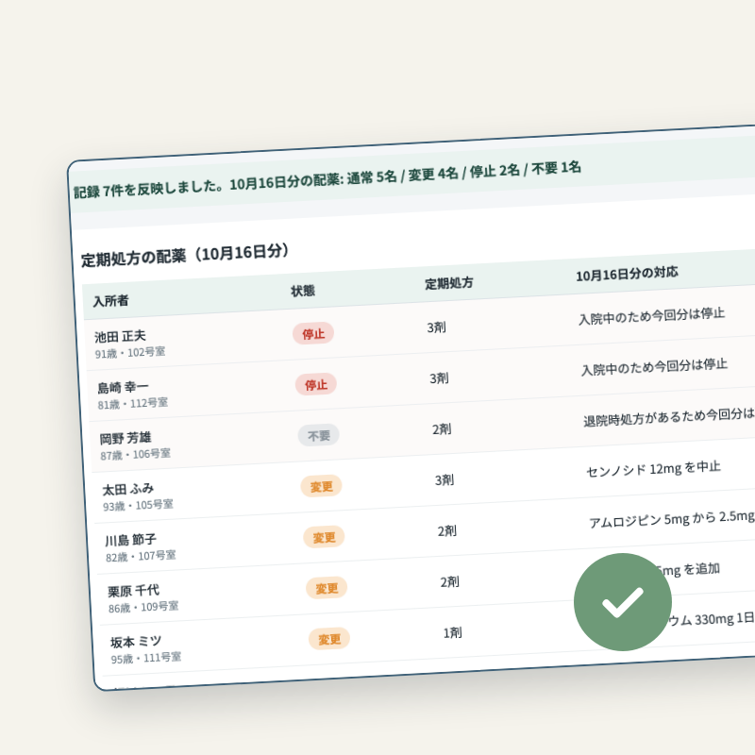Click 91歳・102号室 under 池田 正夫
The image size is (755, 755).
click(130, 353)
